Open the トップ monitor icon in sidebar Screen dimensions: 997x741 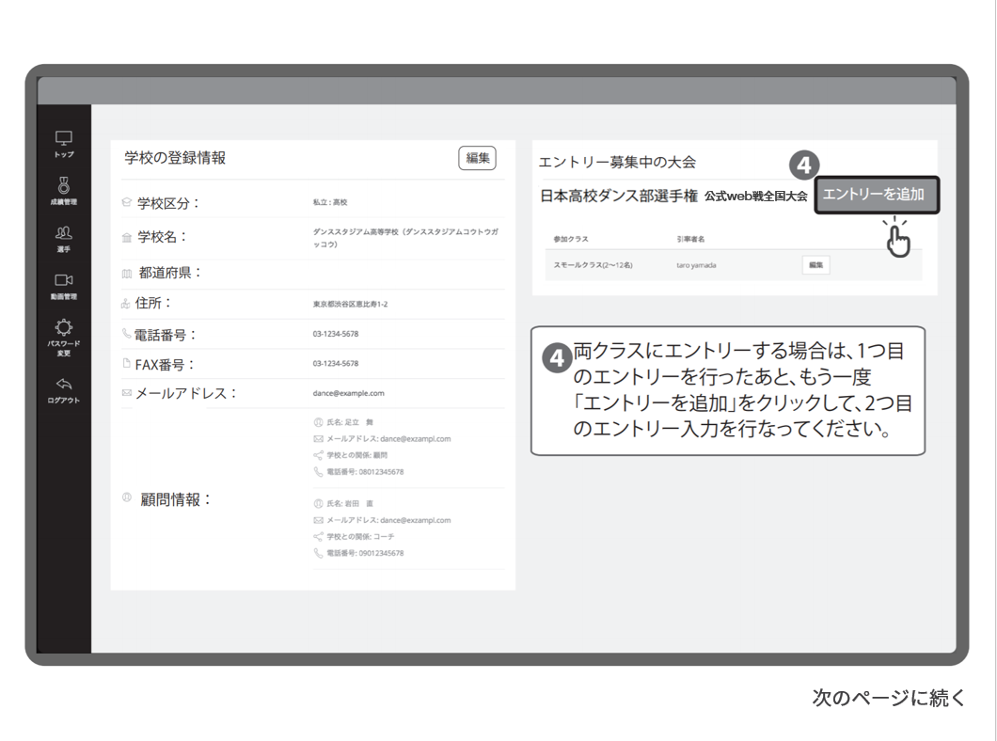64,138
